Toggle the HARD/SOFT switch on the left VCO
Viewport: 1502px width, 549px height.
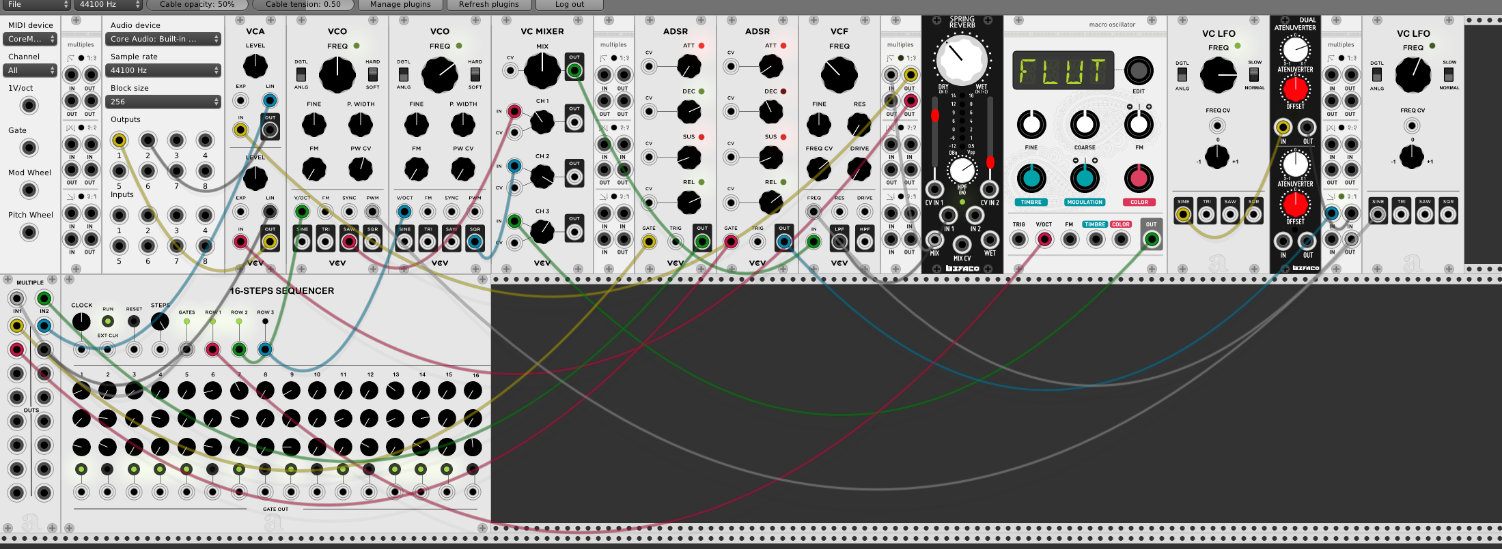point(372,74)
